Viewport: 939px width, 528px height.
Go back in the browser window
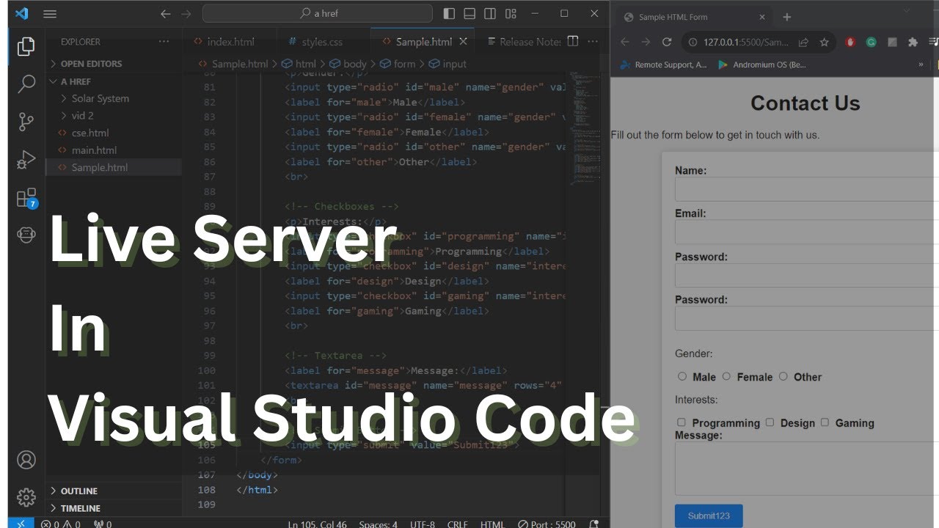pos(624,43)
